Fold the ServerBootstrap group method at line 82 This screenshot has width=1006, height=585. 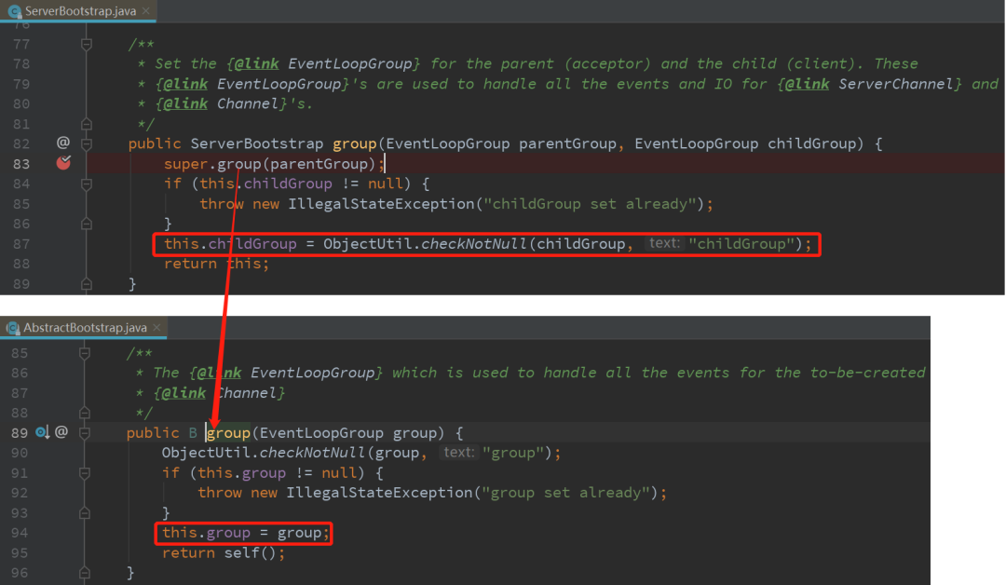click(87, 143)
